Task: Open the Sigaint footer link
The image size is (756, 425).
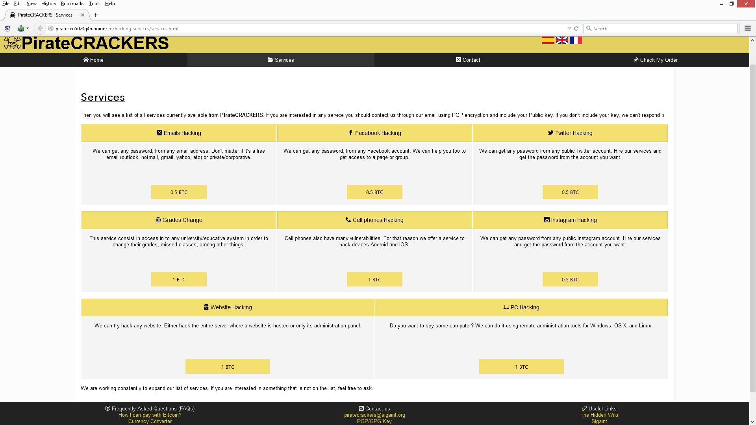Action: coord(599,421)
